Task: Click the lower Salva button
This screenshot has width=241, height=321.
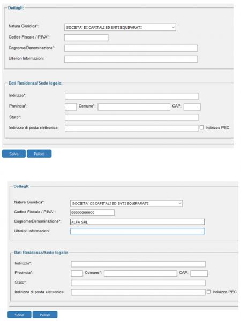Action: pyautogui.click(x=19, y=315)
